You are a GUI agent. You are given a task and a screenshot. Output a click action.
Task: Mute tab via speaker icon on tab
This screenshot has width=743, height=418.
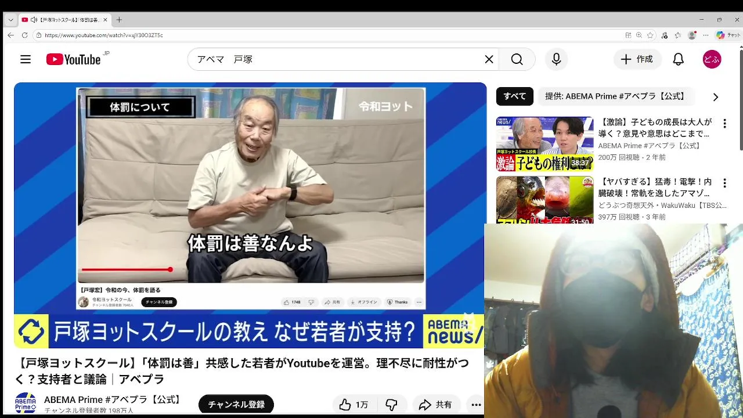(x=34, y=20)
